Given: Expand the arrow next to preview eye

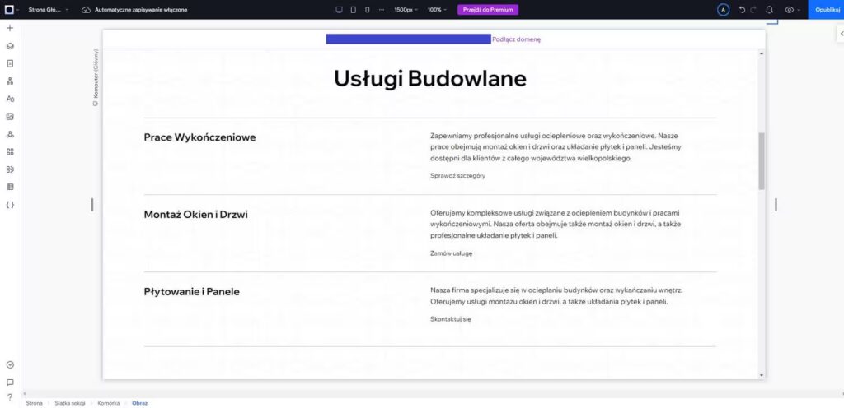Looking at the screenshot, I should click(x=799, y=10).
